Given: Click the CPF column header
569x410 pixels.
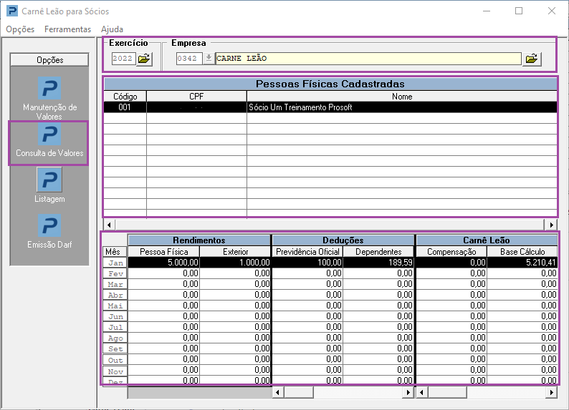Looking at the screenshot, I should tap(196, 97).
